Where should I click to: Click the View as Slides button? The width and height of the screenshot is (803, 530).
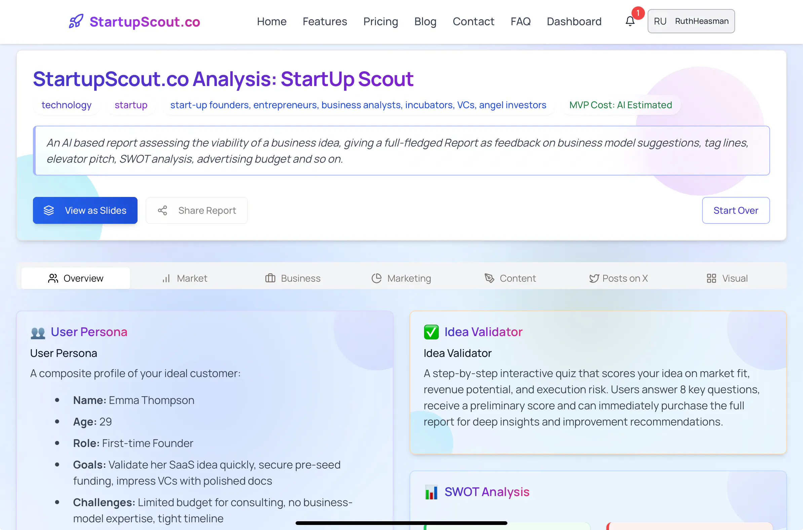(x=85, y=210)
